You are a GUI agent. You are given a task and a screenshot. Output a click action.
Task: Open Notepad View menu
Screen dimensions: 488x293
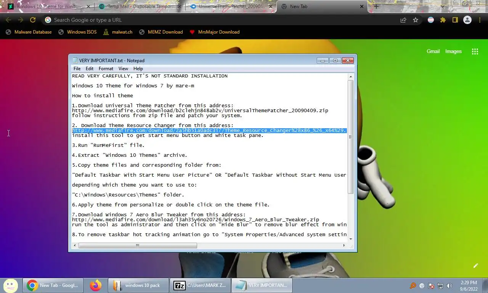123,69
